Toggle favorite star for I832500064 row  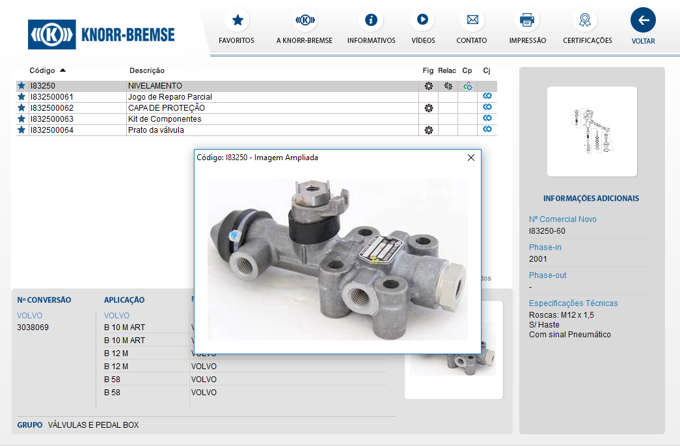click(x=21, y=130)
